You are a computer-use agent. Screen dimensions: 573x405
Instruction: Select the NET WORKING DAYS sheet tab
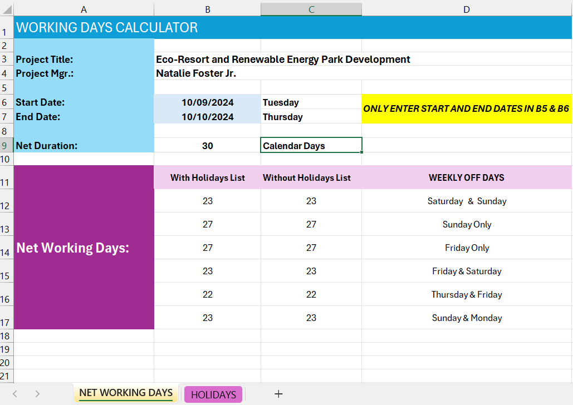click(126, 393)
